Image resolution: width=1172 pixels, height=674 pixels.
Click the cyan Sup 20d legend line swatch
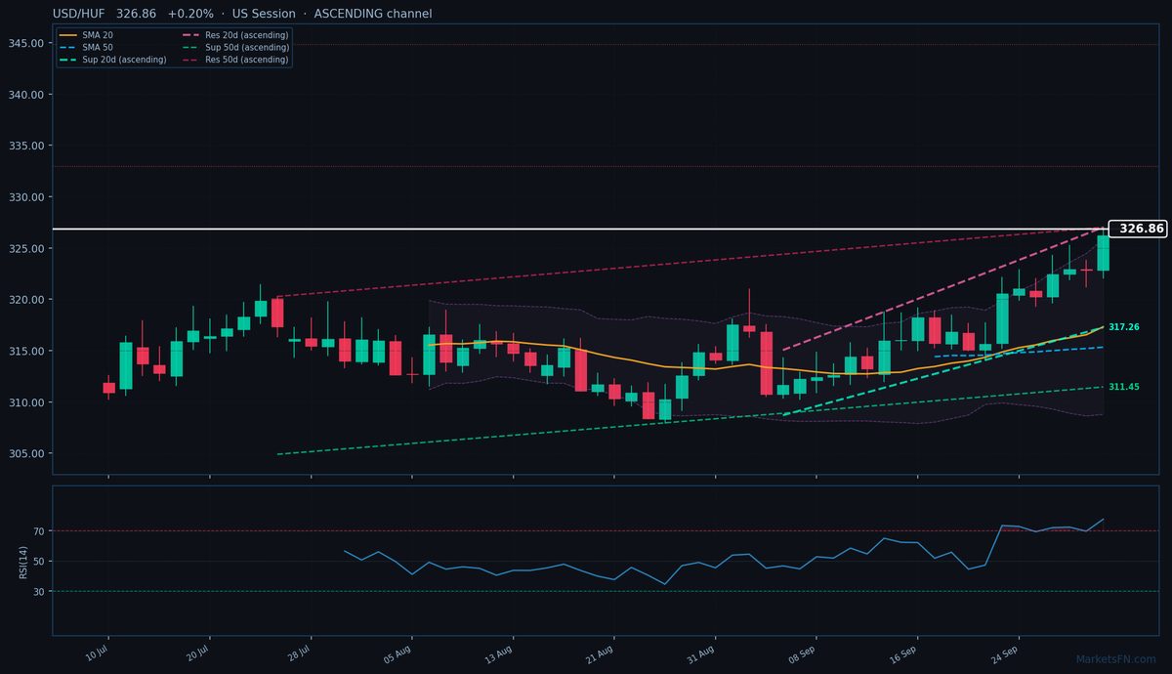(70, 60)
